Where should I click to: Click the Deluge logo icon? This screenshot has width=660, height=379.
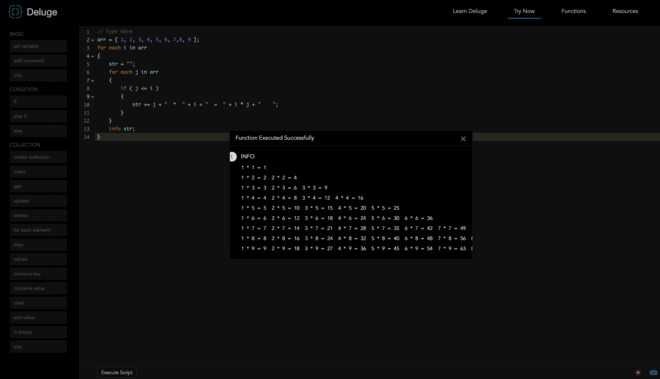[x=15, y=12]
